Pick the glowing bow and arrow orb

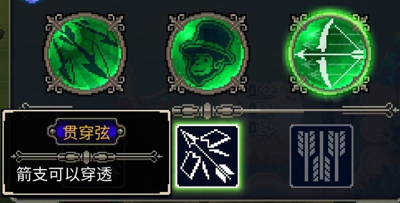coord(329,54)
